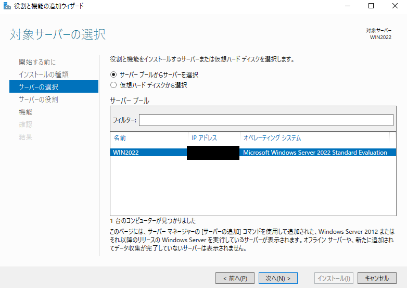Switch to サーバーの役割 step

point(39,99)
